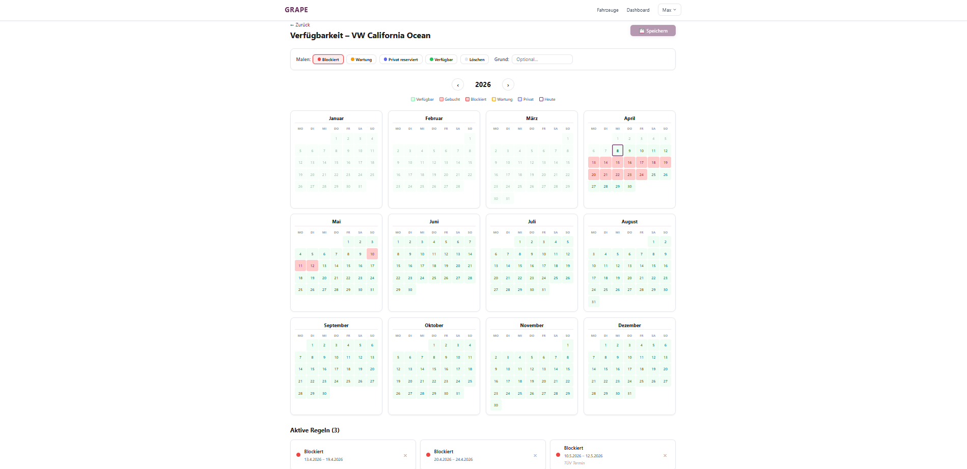The width and height of the screenshot is (967, 469).
Task: Open the Max account menu
Action: [x=669, y=10]
